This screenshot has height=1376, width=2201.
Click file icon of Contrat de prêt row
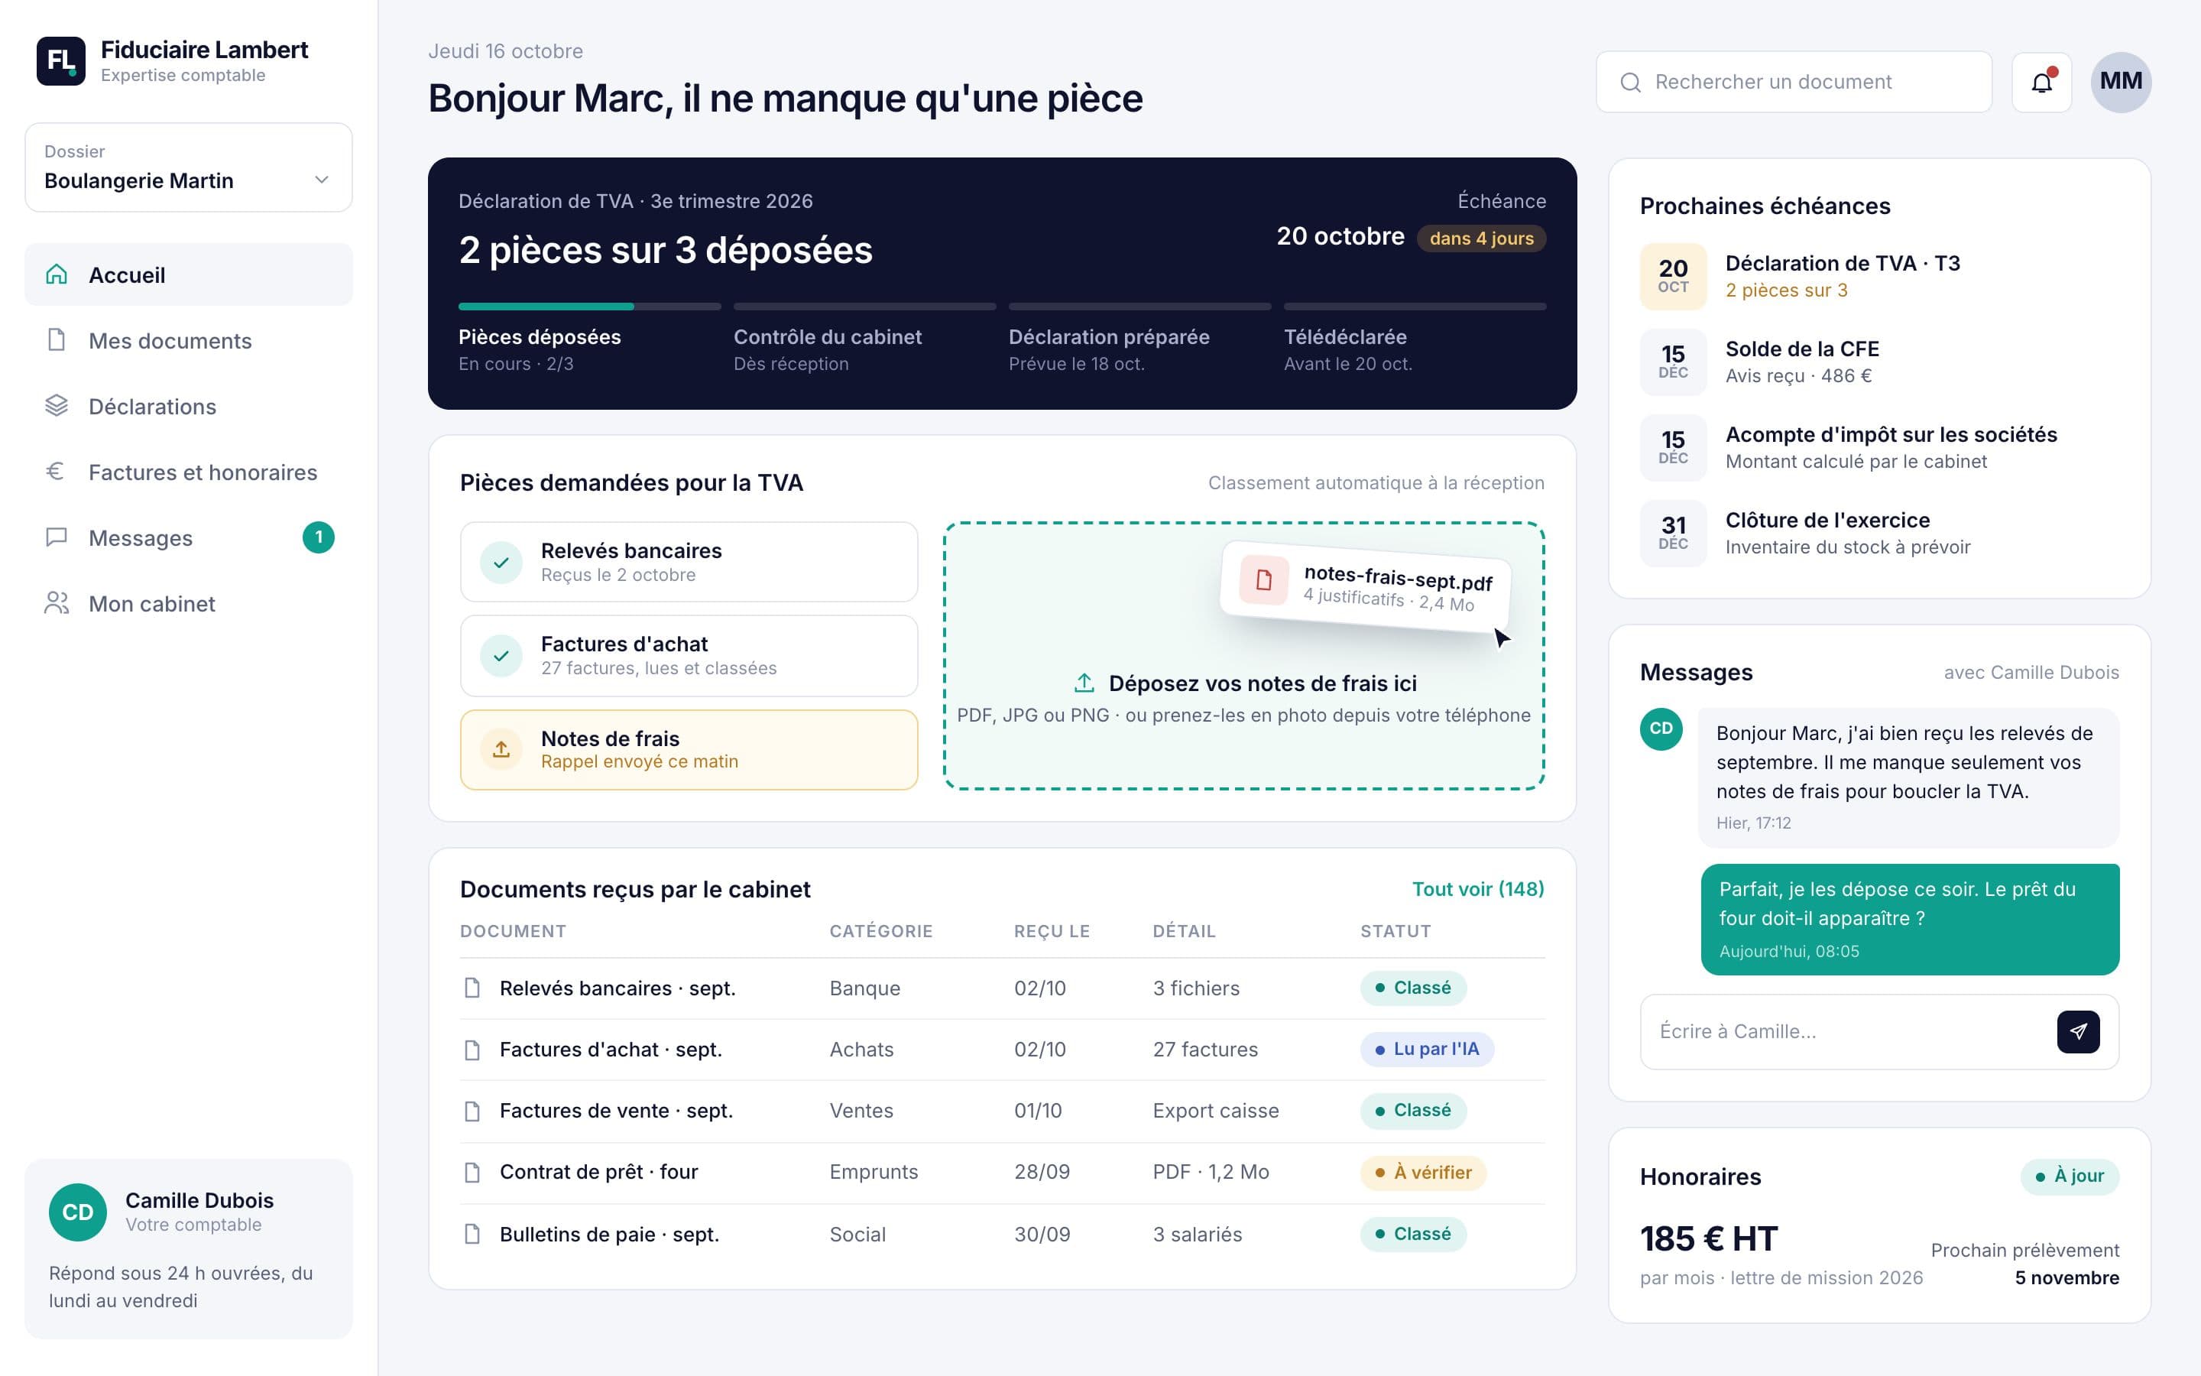click(x=472, y=1172)
